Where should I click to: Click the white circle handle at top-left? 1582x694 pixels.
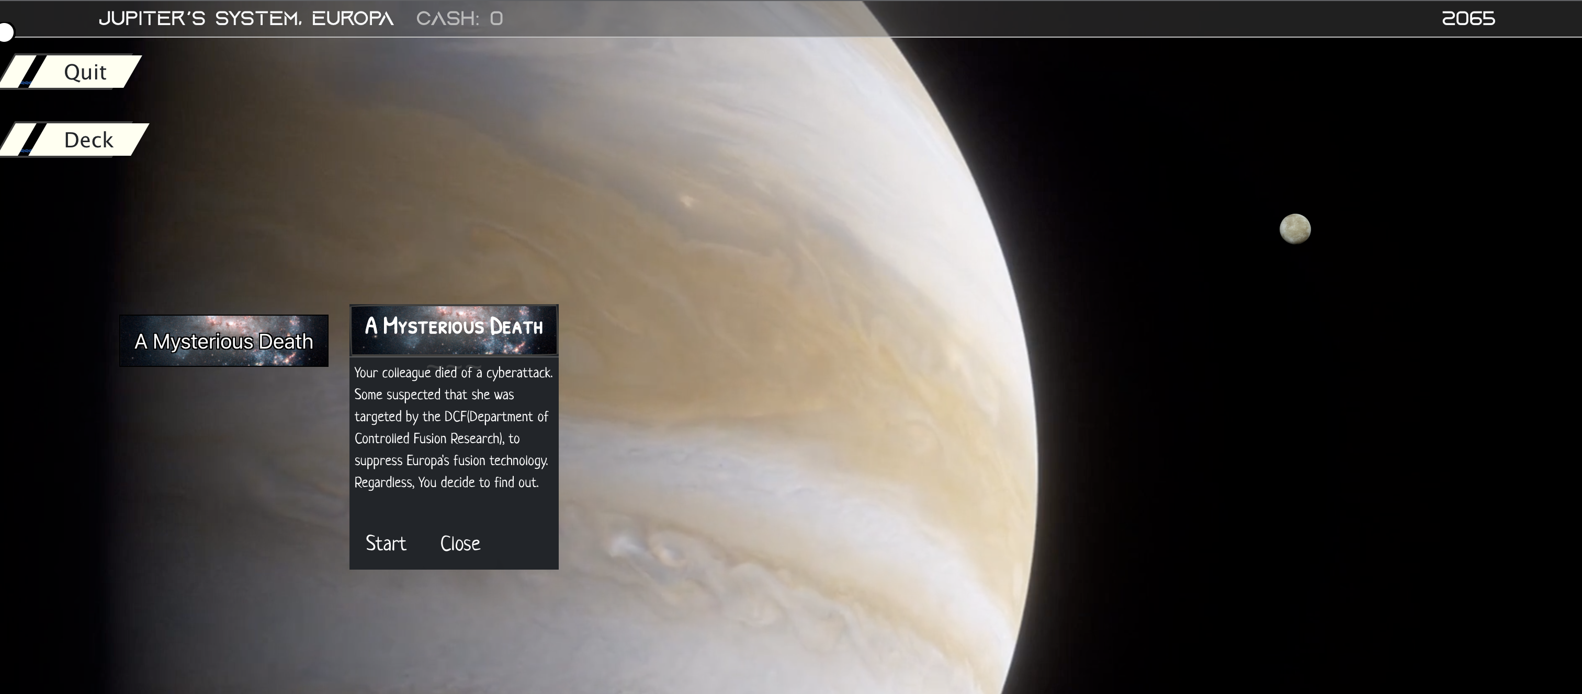tap(6, 32)
